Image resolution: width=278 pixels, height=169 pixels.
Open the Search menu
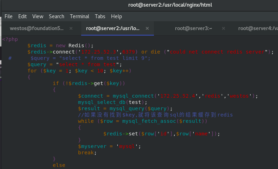[57, 16]
